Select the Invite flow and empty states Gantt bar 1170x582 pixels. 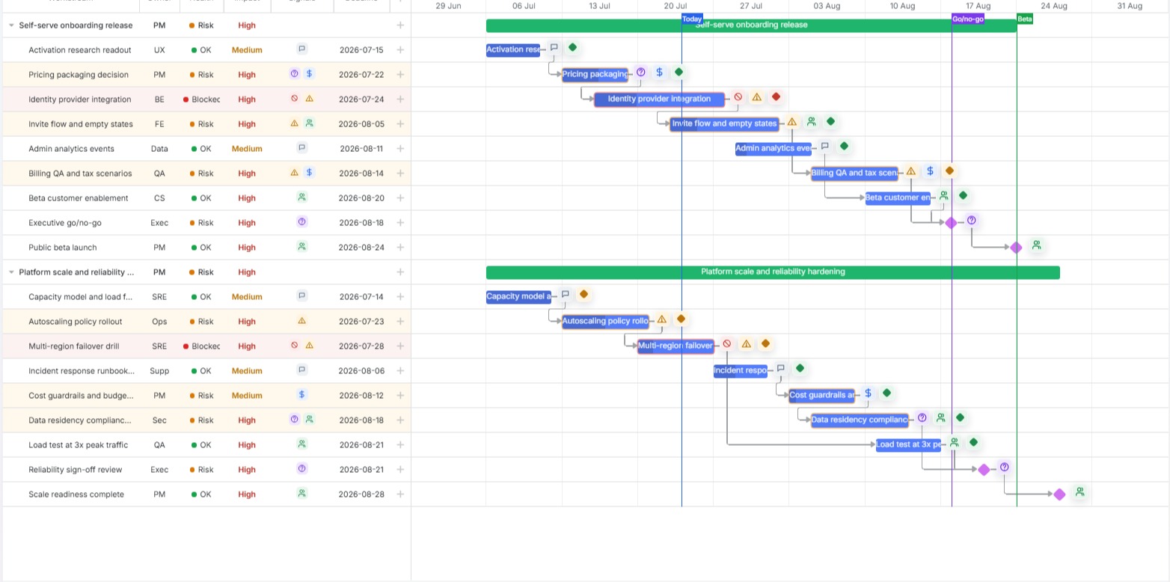(724, 124)
